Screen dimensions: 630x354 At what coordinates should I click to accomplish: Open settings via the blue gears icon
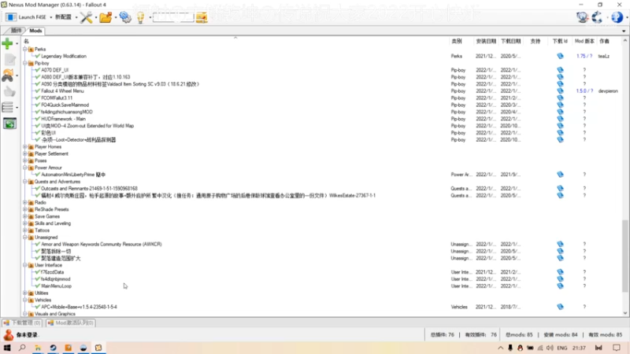[125, 17]
